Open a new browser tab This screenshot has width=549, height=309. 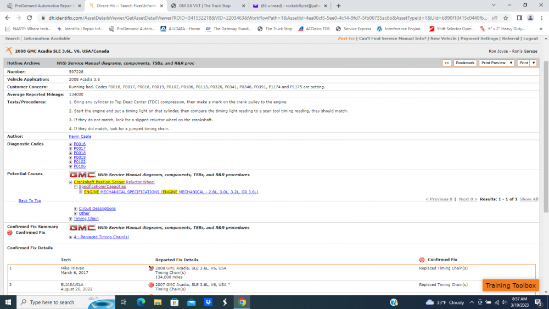(338, 5)
